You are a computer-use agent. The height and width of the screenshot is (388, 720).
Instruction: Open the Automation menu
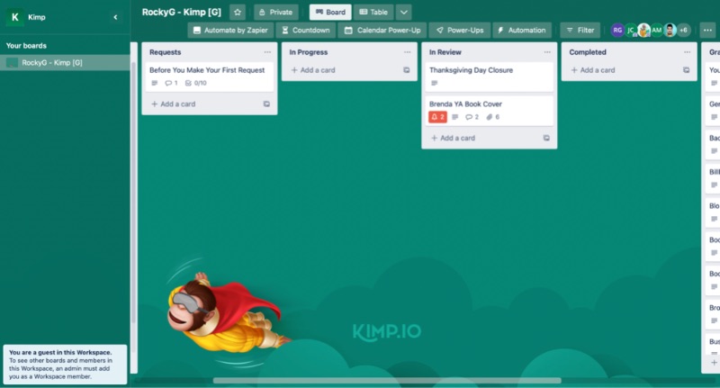point(522,31)
